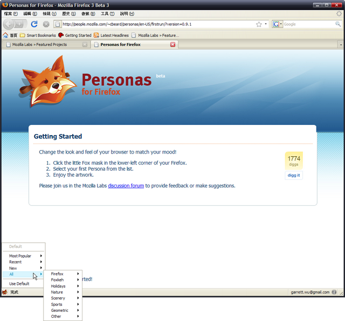Close the Personas for Firefox tab
This screenshot has height=321, width=345.
173,45
